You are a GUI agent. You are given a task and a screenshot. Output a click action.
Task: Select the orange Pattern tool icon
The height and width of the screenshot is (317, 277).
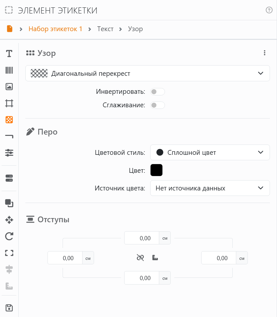[9, 120]
